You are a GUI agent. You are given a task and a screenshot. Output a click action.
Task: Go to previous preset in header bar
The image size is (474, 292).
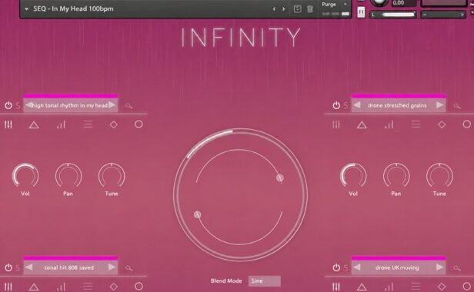pyautogui.click(x=274, y=9)
